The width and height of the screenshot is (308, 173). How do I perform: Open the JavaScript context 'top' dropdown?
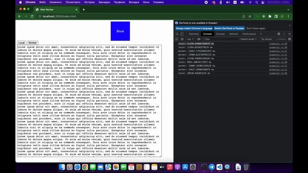click(x=190, y=39)
